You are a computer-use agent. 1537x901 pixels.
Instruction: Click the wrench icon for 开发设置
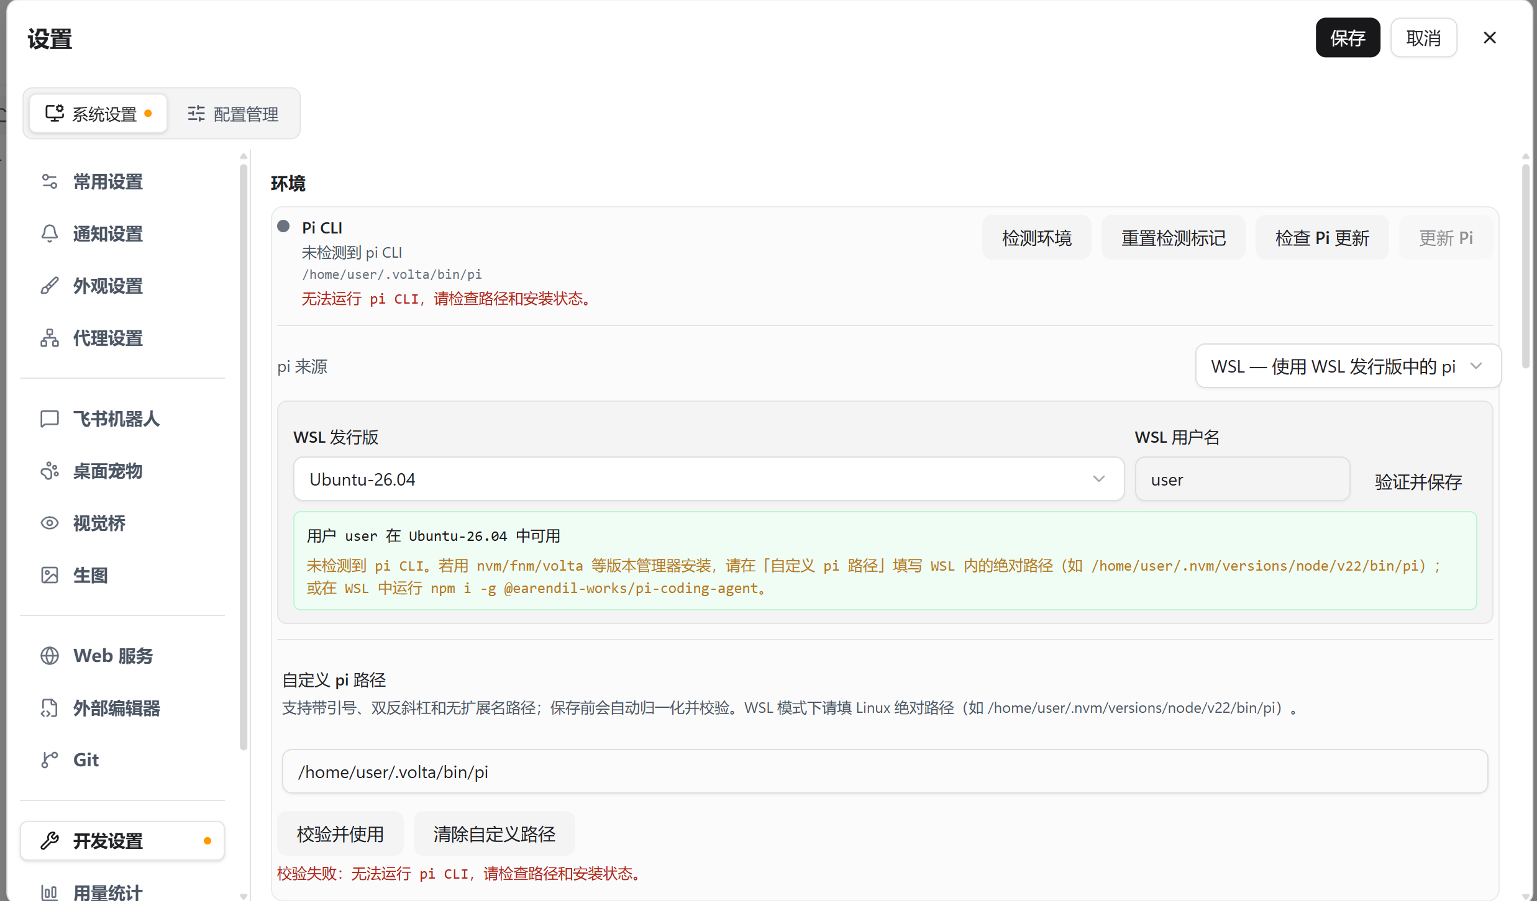coord(50,841)
